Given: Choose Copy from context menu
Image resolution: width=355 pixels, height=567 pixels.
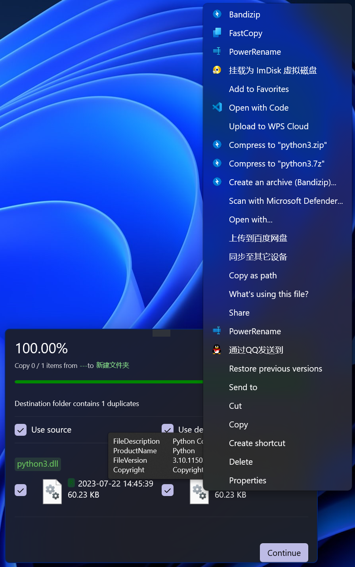Looking at the screenshot, I should pyautogui.click(x=277, y=424).
